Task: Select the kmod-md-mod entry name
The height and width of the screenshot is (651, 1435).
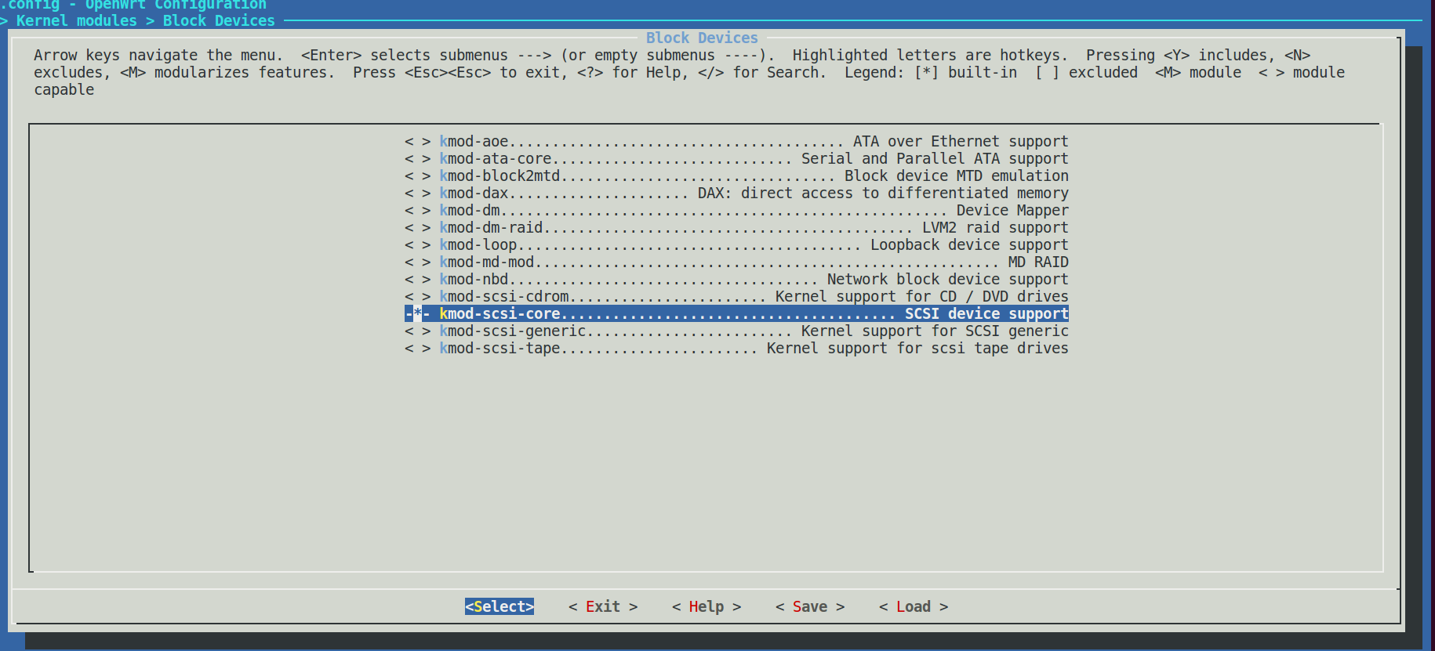Action: tap(487, 262)
